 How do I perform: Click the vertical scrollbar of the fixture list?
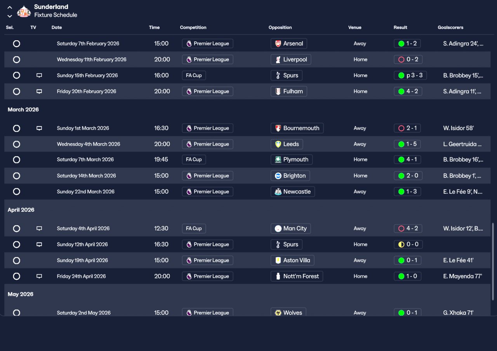493,262
